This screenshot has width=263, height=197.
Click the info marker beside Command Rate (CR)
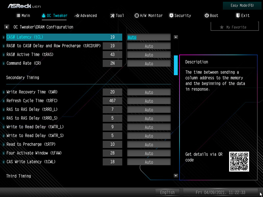[4, 63]
